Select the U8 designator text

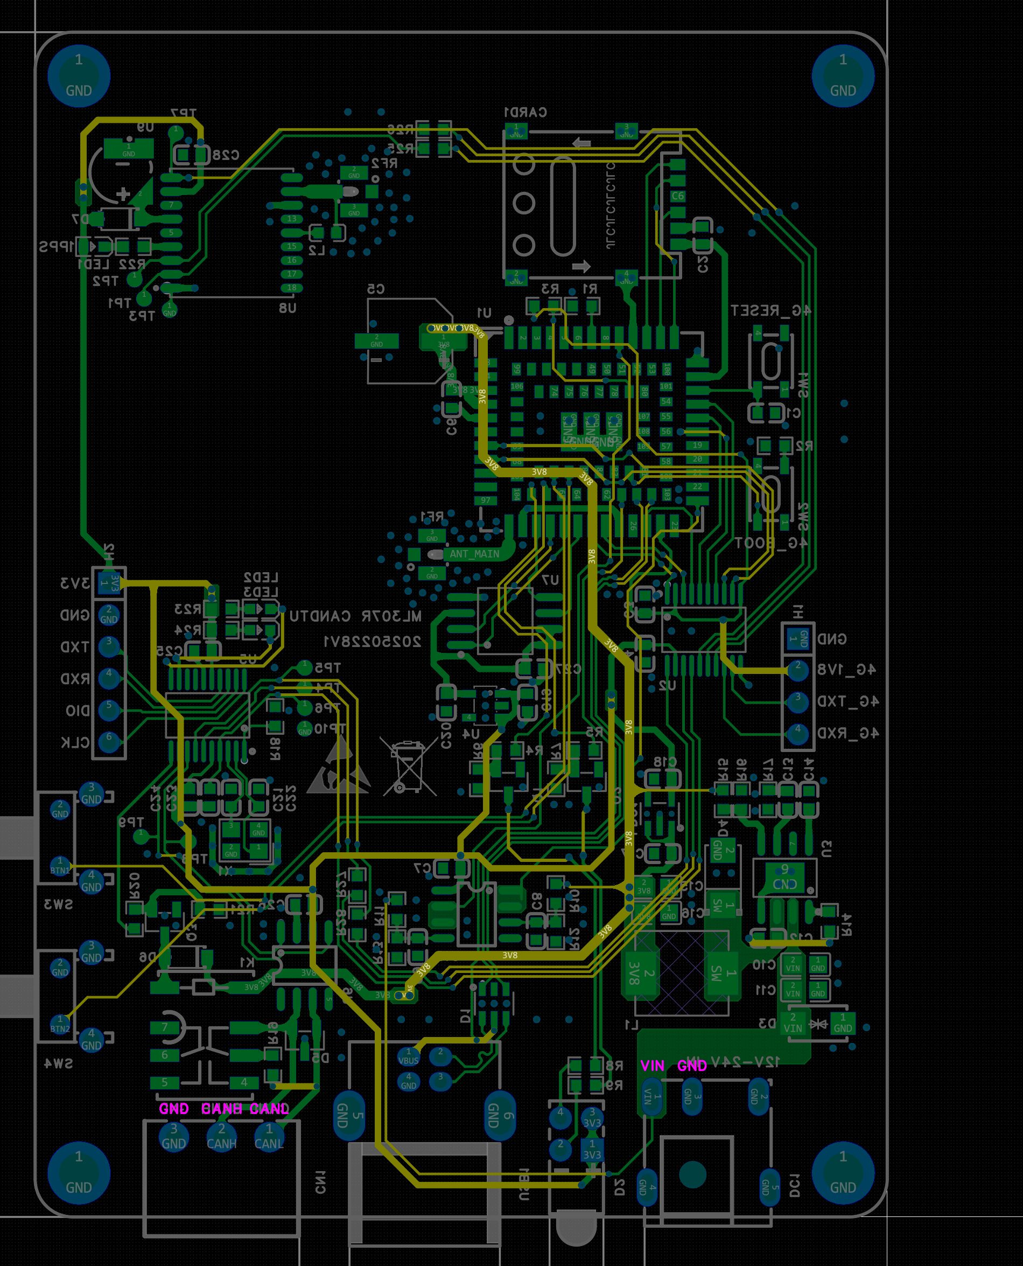click(x=288, y=308)
